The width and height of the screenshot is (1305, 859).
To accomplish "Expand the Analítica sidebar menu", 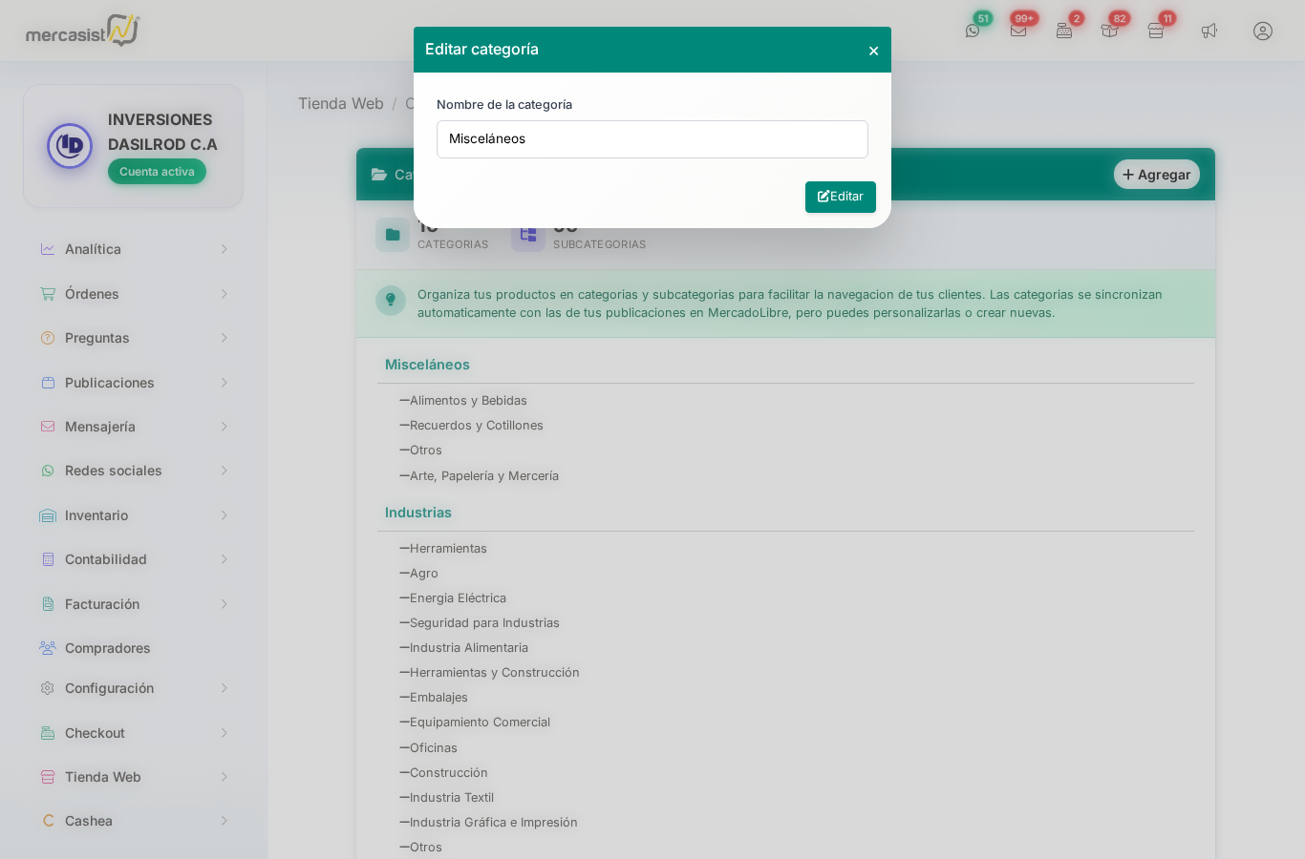I will point(134,249).
